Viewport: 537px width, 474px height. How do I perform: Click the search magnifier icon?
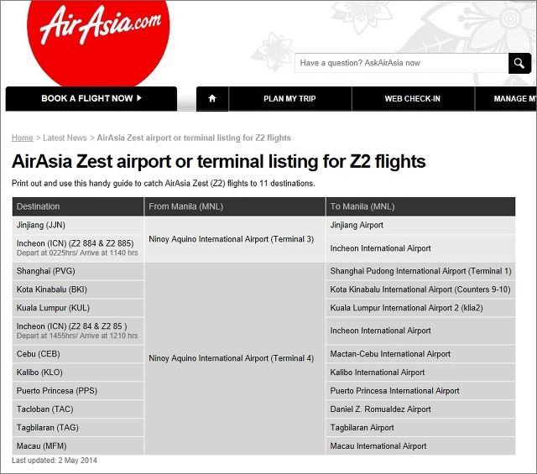[519, 63]
